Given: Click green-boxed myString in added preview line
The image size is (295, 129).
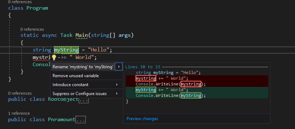Looking at the screenshot, I should click(x=146, y=90).
